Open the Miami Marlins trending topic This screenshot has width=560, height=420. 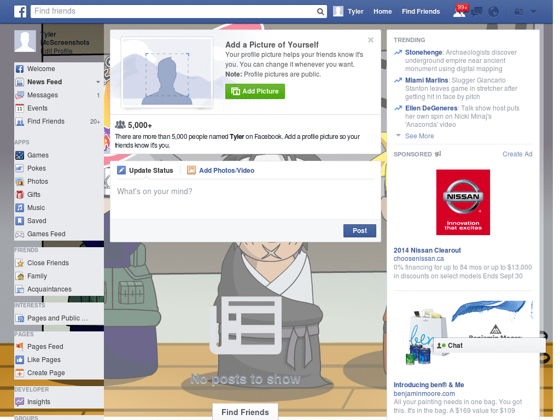click(x=427, y=80)
